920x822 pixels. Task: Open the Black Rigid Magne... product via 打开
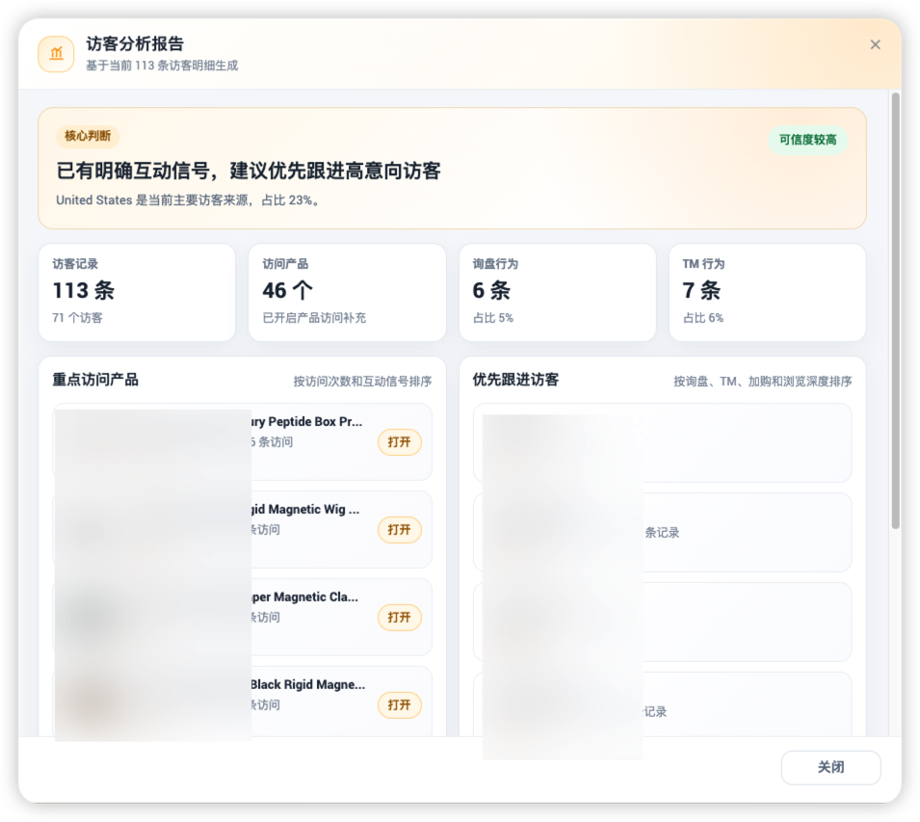pyautogui.click(x=399, y=704)
